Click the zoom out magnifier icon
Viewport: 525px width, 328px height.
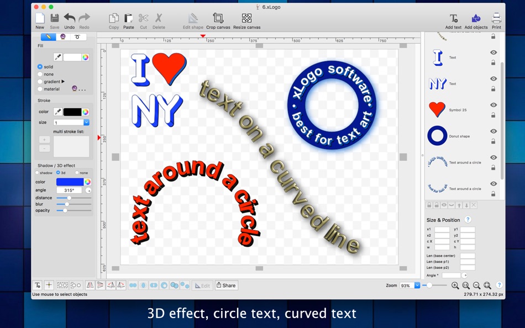coord(476,285)
